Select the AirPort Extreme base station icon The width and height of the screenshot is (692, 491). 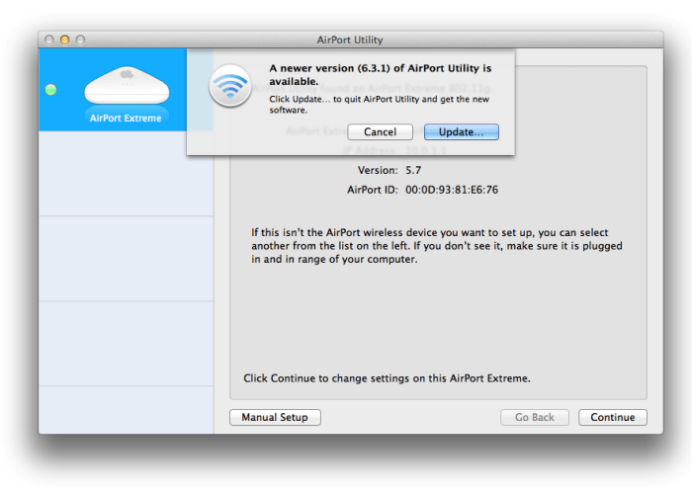[127, 86]
